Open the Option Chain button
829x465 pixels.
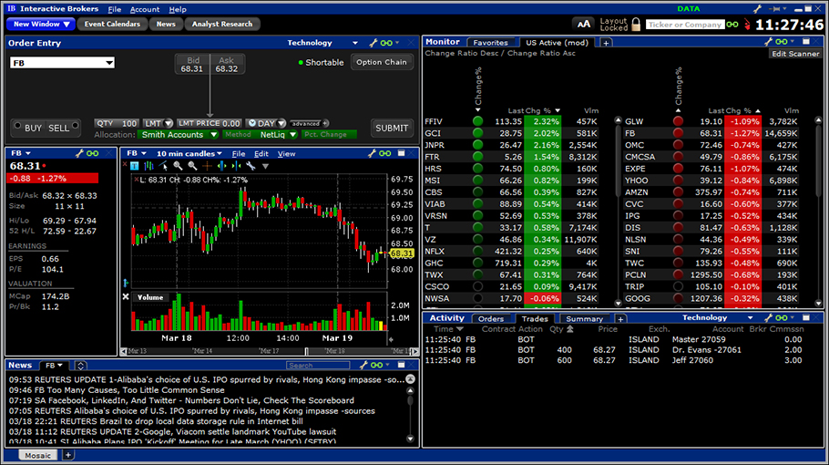[382, 62]
